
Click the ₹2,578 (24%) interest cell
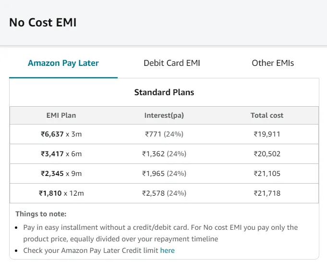[x=164, y=193]
